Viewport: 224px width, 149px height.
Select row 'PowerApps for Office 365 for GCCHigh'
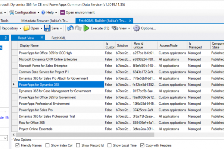click(x=61, y=53)
